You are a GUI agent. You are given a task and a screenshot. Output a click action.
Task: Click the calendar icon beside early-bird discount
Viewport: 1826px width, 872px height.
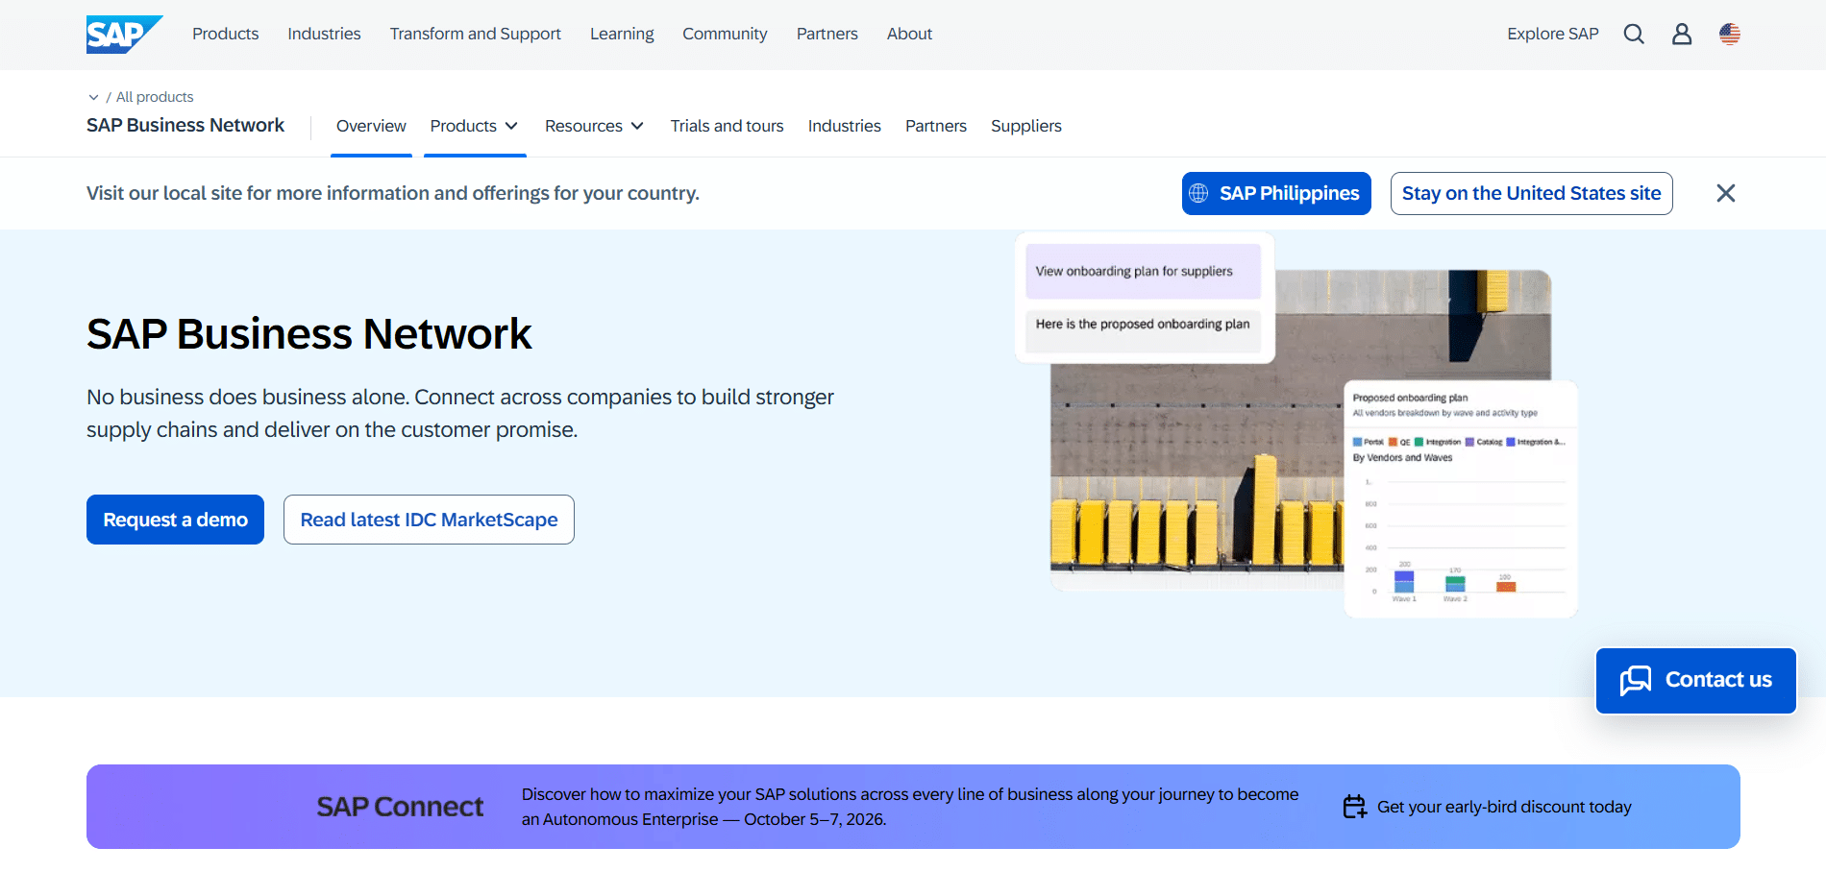1355,807
